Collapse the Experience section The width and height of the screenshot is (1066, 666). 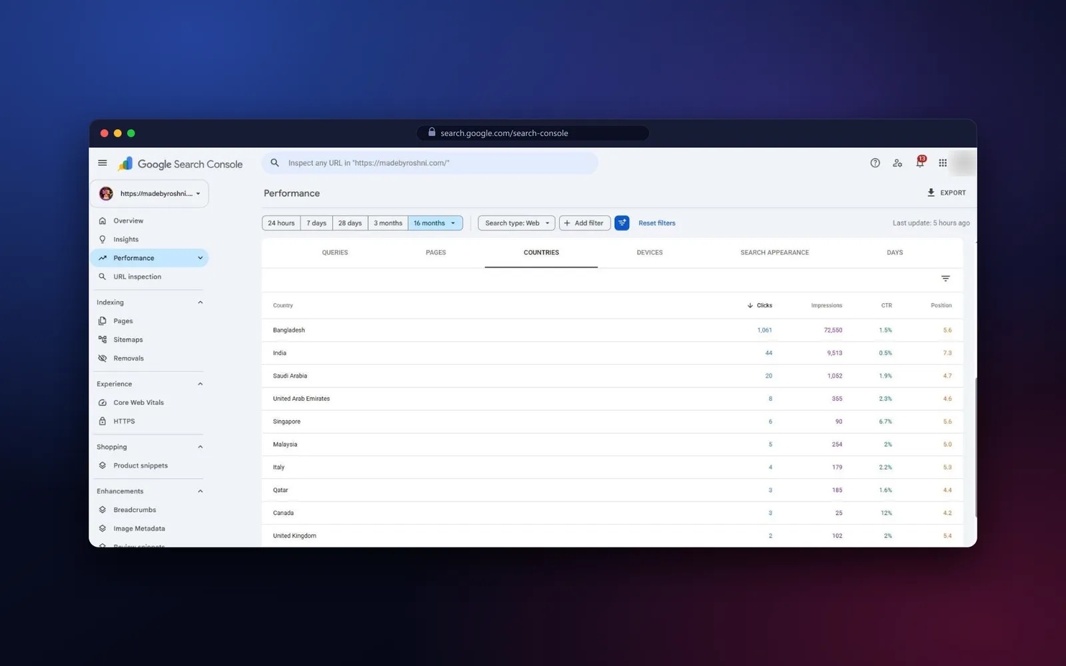(200, 384)
